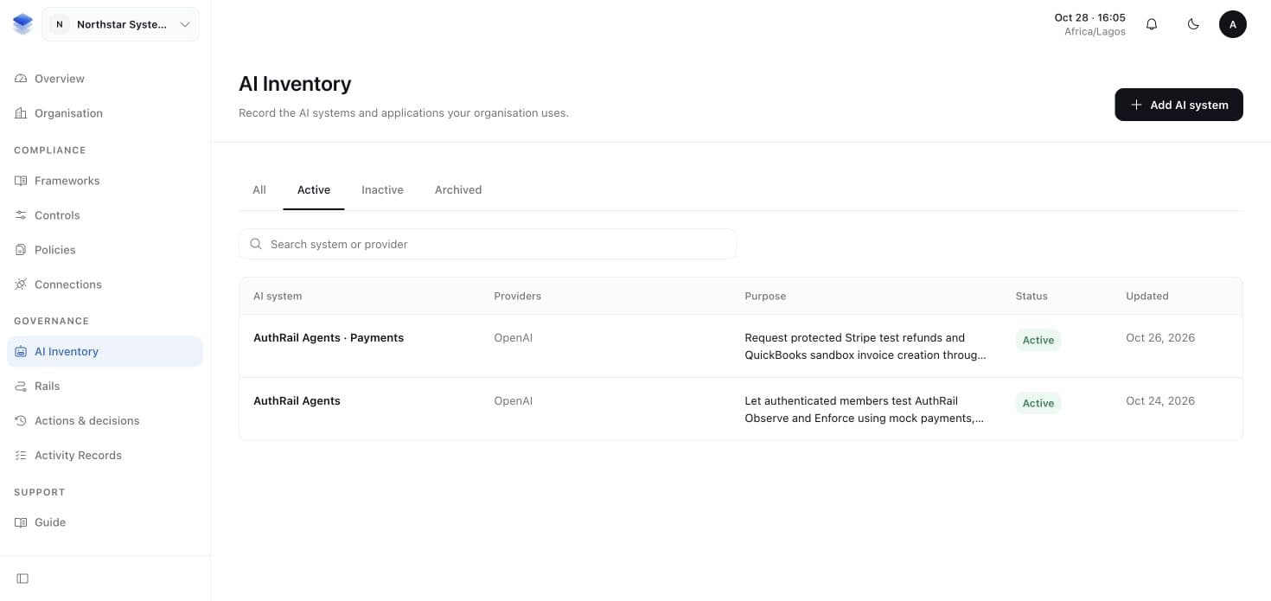Collapse the sidebar with the panel icon
This screenshot has width=1271, height=601.
(22, 579)
